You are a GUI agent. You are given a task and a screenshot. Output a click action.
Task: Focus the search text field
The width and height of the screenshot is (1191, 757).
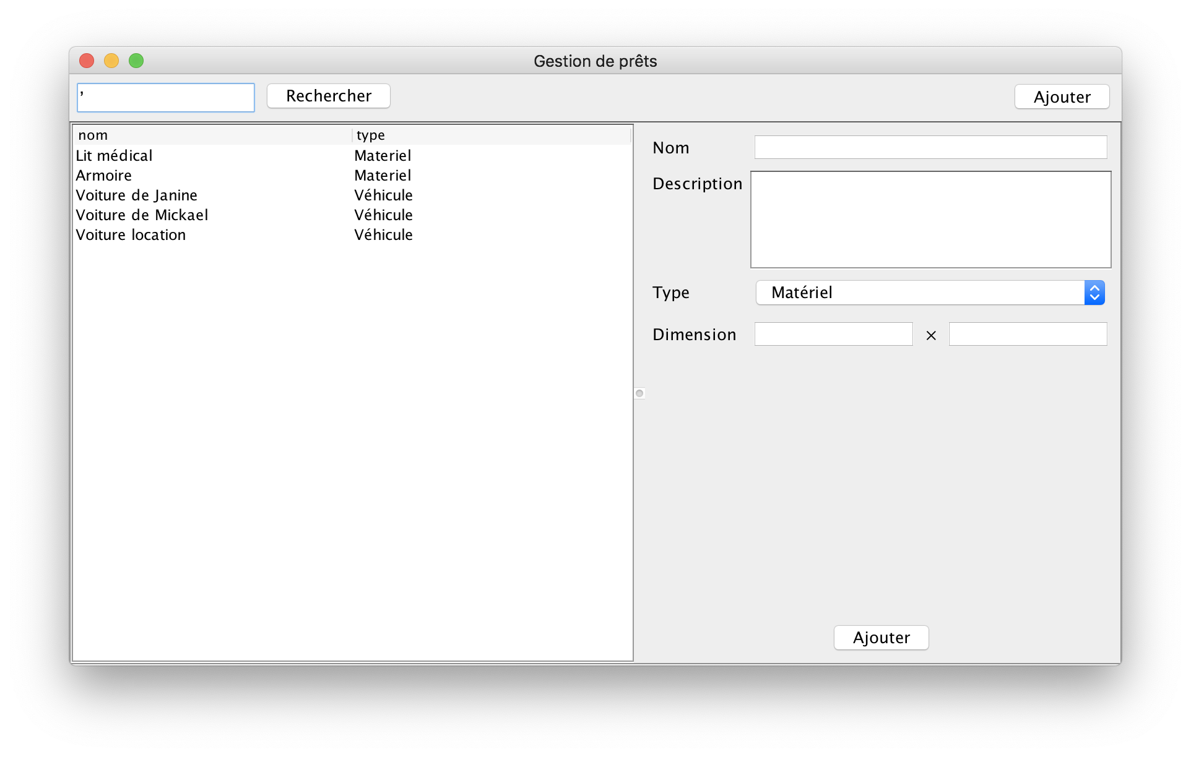[165, 98]
